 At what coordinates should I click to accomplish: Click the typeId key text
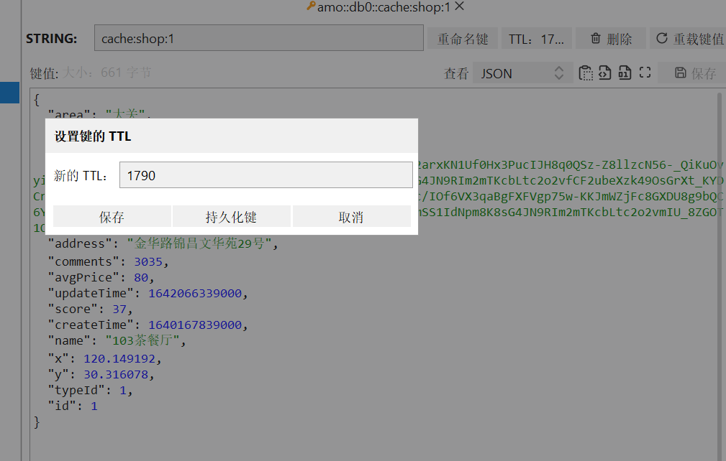[76, 391]
